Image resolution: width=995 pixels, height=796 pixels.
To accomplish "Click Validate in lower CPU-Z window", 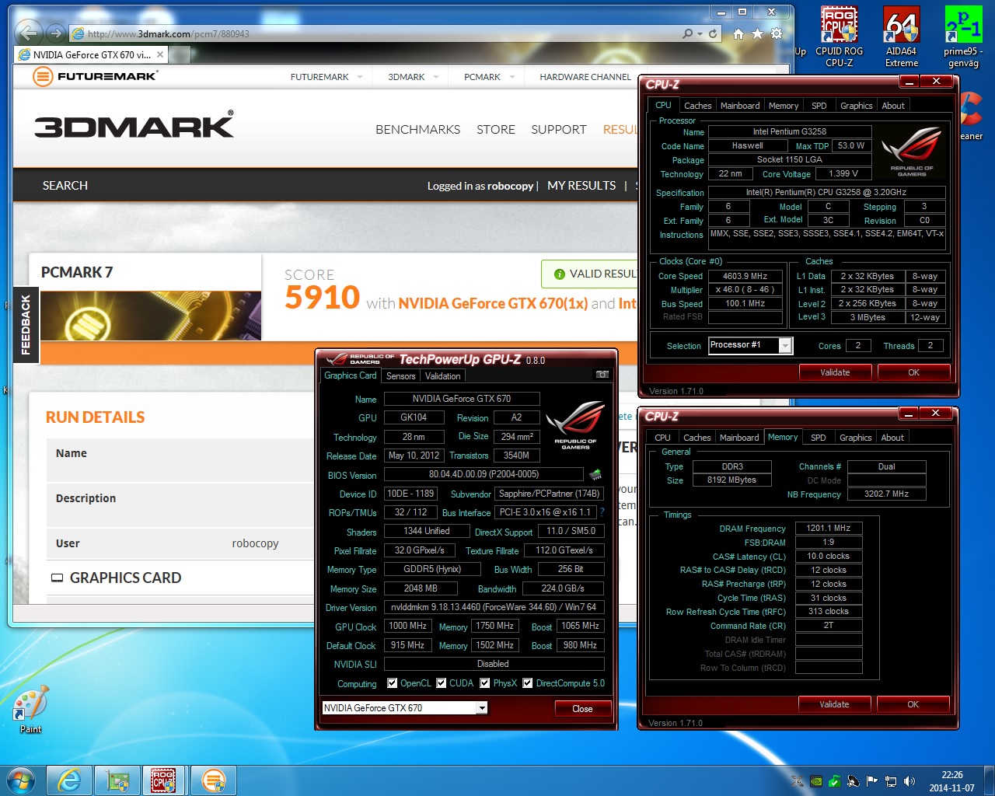I will (x=834, y=704).
